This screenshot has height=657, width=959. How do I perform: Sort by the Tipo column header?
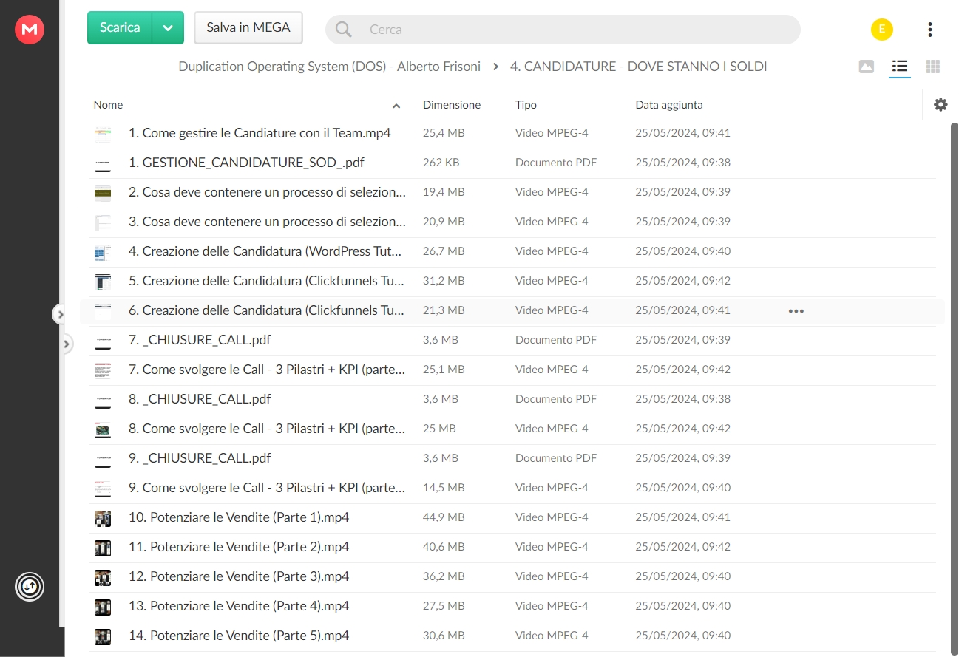526,105
